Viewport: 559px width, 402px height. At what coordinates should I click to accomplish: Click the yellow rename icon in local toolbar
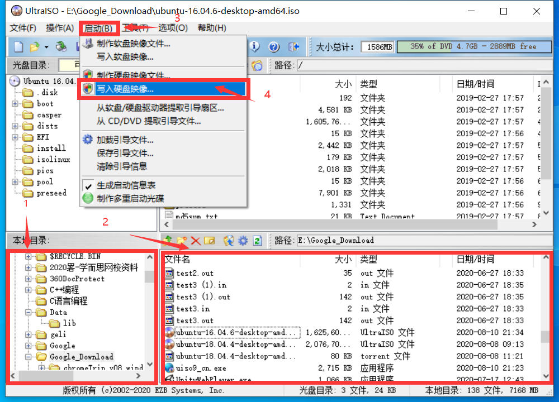tap(209, 241)
